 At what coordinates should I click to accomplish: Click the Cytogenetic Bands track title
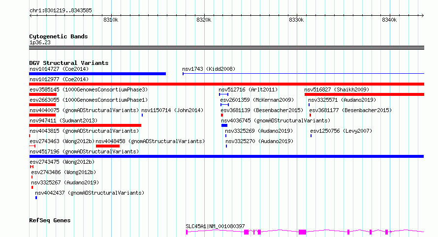coord(59,36)
